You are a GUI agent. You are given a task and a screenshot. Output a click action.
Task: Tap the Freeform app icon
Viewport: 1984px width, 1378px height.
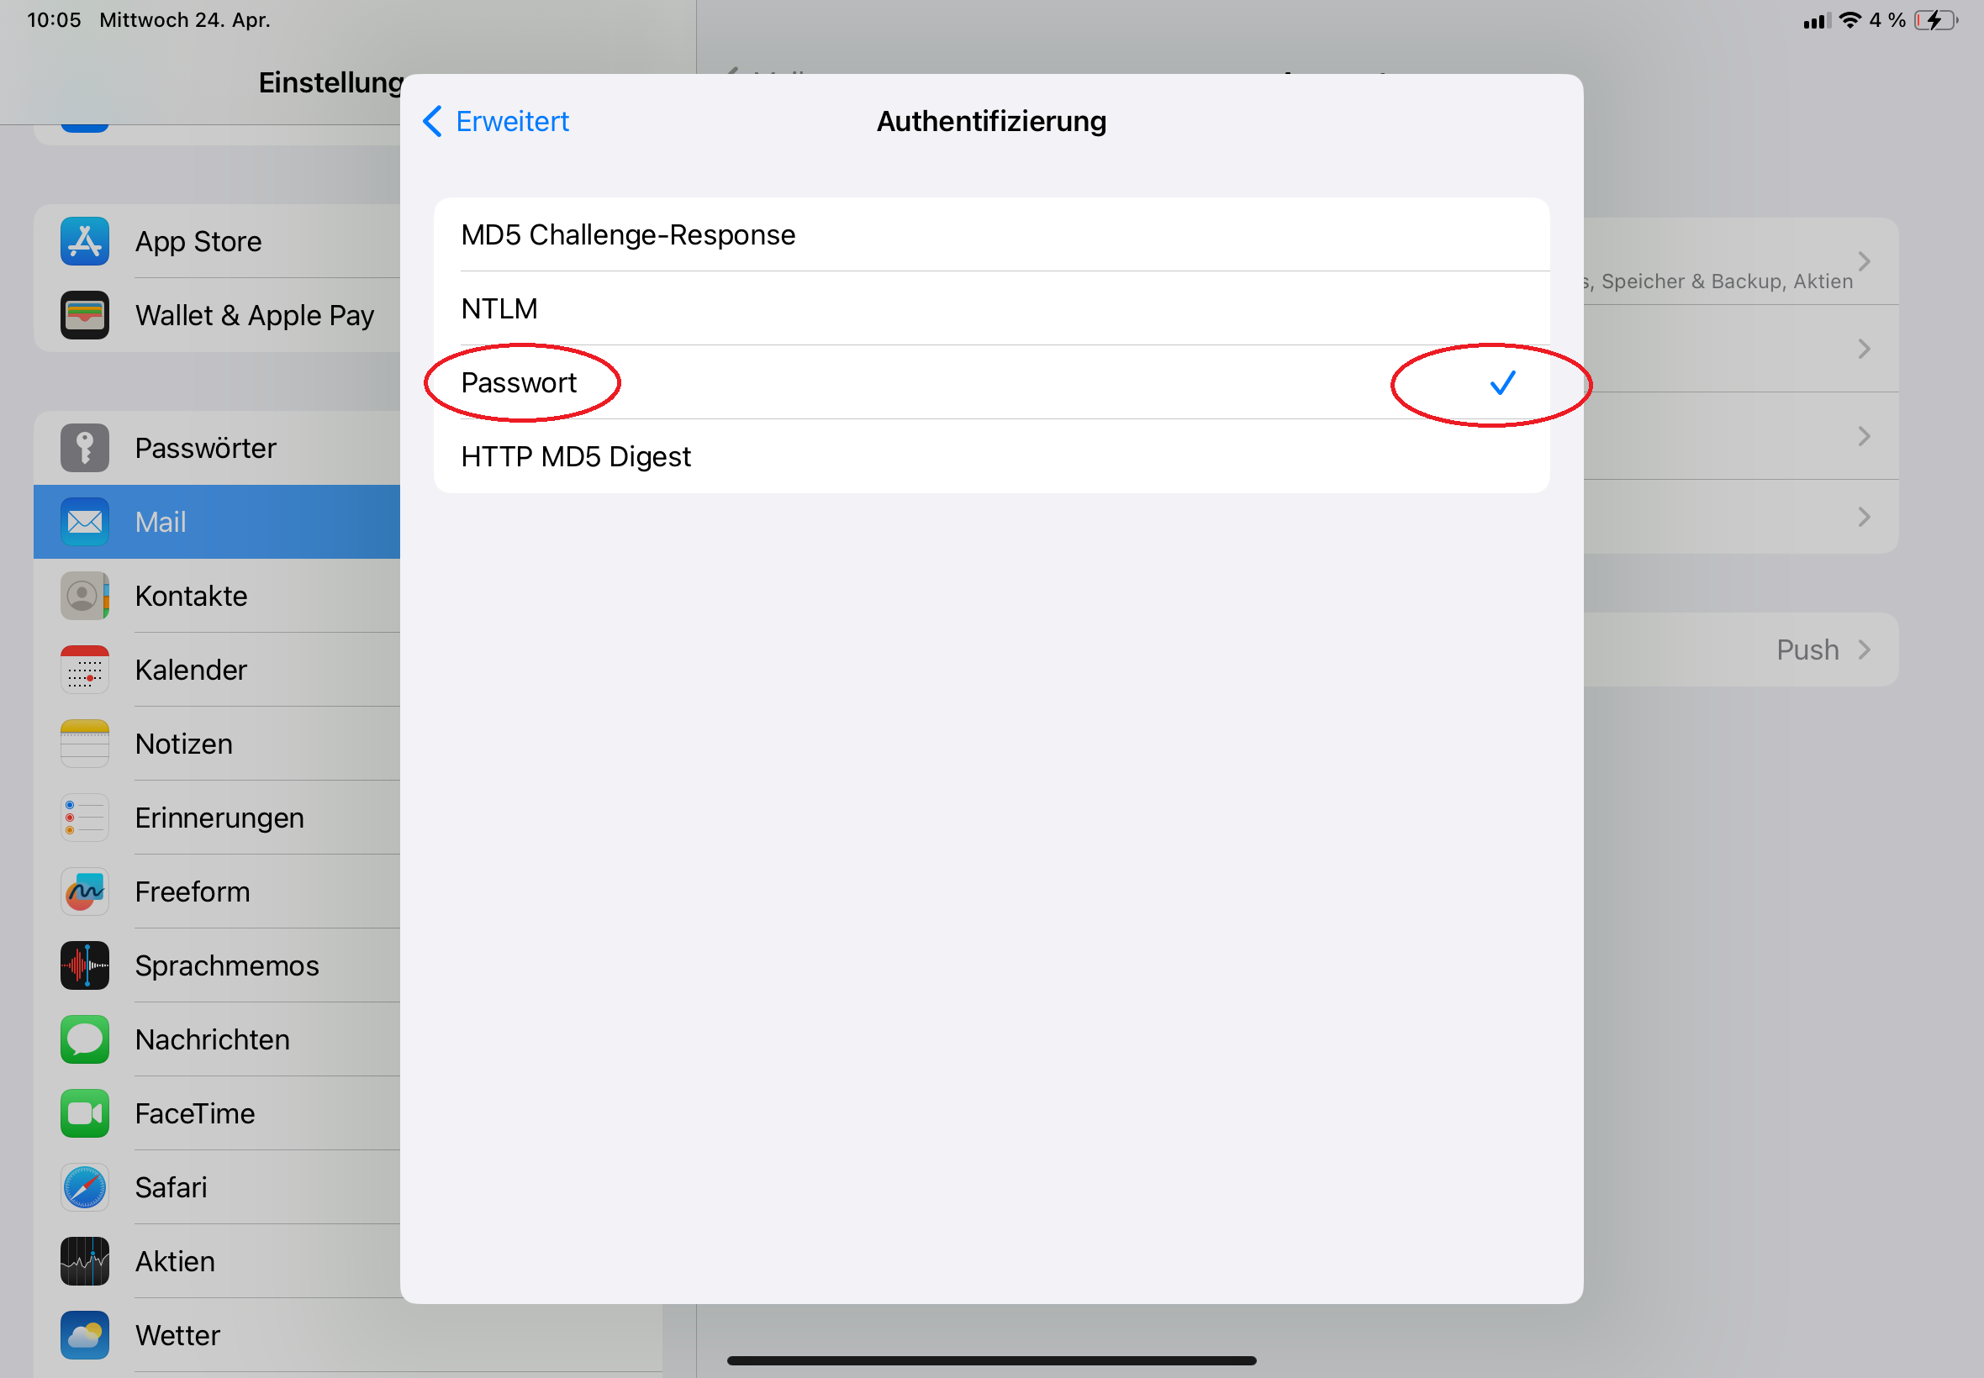coord(85,891)
